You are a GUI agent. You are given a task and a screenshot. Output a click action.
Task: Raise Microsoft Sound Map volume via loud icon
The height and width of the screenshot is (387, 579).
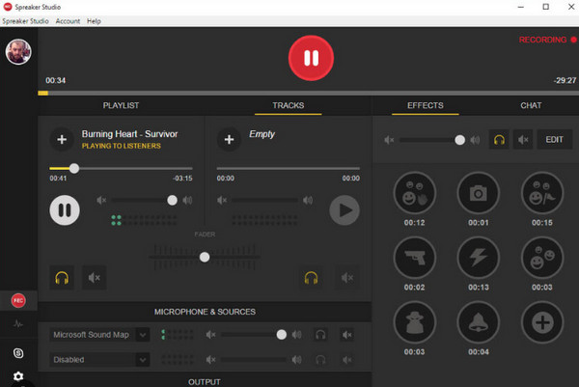point(296,335)
